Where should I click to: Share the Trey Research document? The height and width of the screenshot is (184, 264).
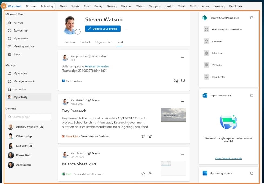(x=150, y=136)
